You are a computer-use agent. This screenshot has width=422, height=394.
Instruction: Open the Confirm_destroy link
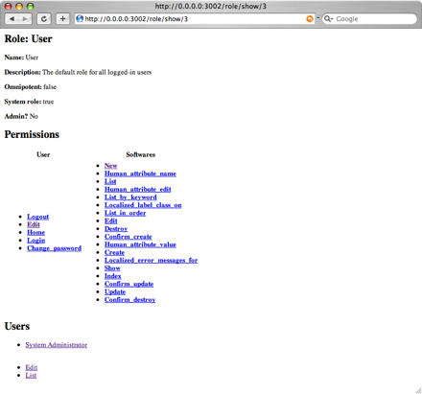click(129, 300)
